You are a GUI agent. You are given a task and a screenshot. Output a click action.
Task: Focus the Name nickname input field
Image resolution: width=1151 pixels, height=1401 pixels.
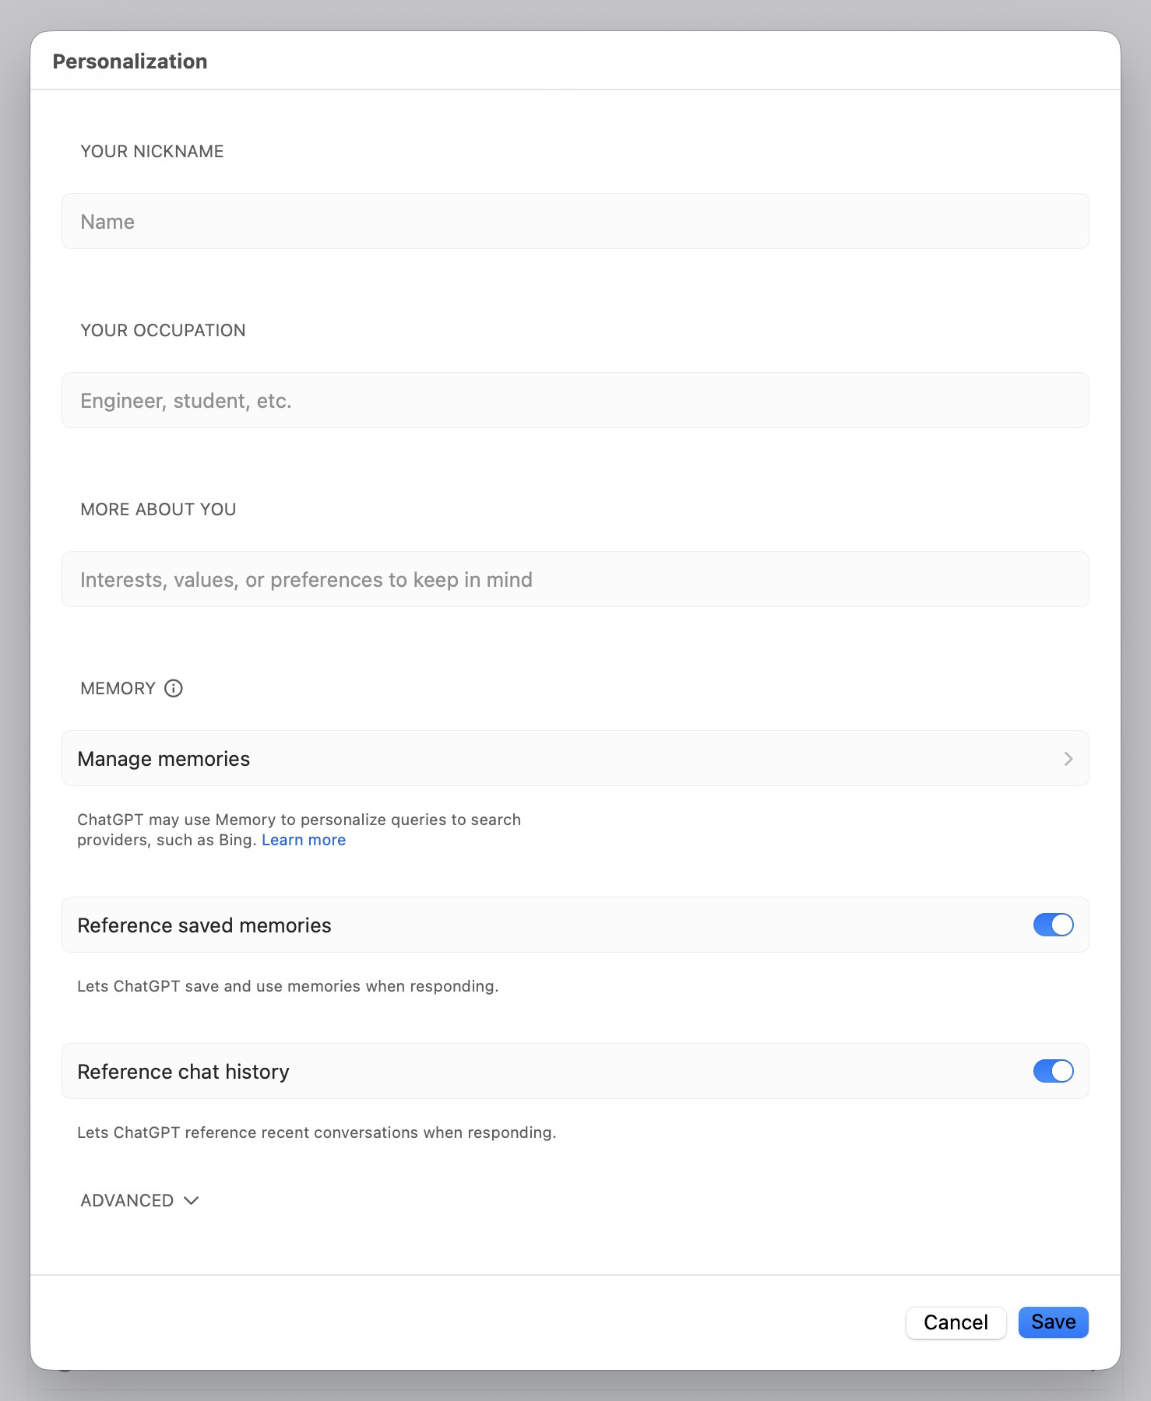point(575,222)
